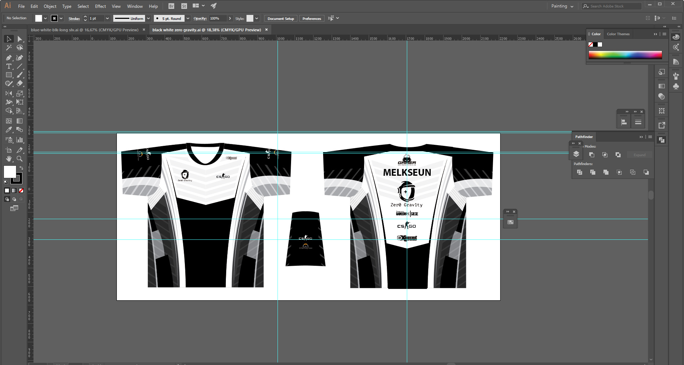Open the File menu
The width and height of the screenshot is (684, 365).
(21, 6)
